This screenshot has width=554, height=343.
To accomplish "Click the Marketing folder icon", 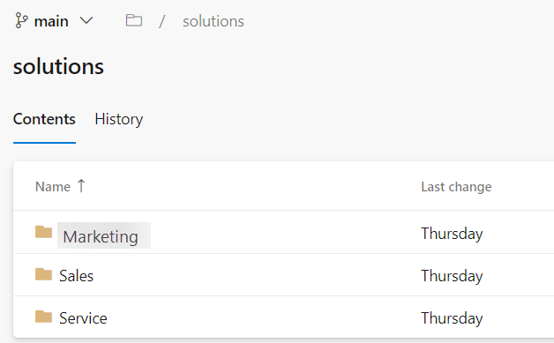I will click(43, 232).
